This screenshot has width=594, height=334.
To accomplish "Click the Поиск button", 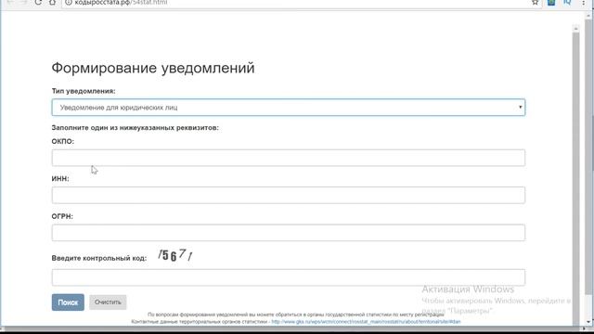I will [x=68, y=302].
